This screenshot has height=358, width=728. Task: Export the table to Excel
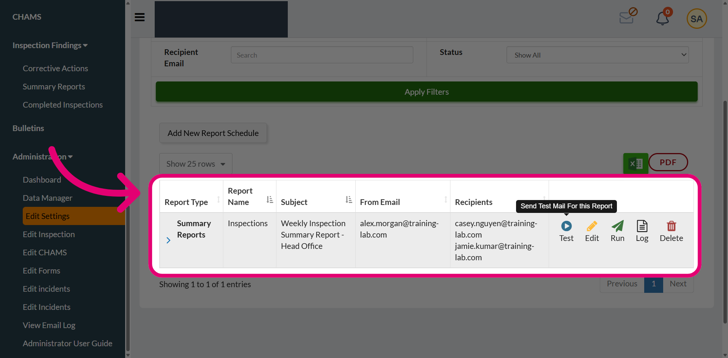(635, 164)
